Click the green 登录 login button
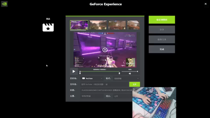The image size is (210, 118). pos(135,84)
